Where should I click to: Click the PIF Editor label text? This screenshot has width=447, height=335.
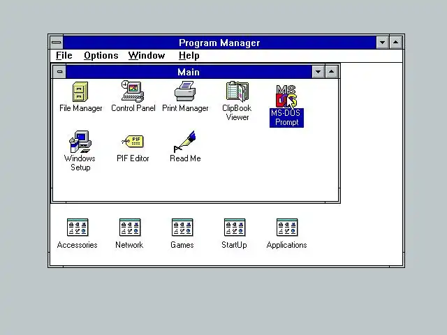point(133,158)
